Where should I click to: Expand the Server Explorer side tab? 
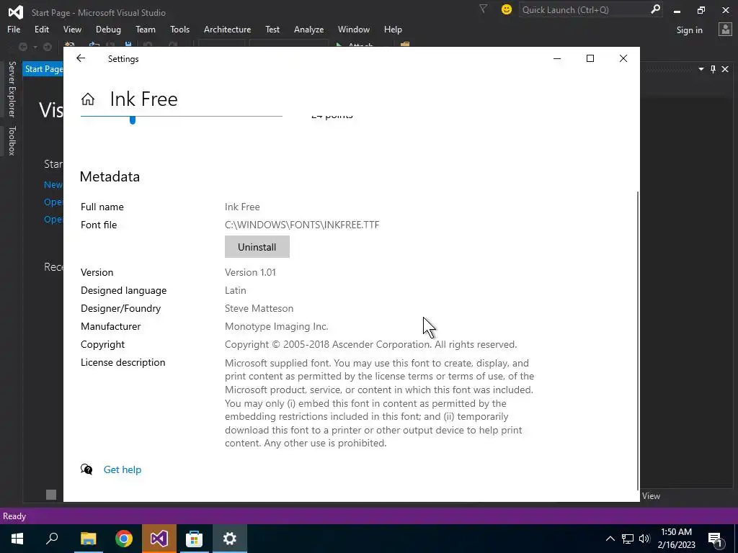pos(12,89)
